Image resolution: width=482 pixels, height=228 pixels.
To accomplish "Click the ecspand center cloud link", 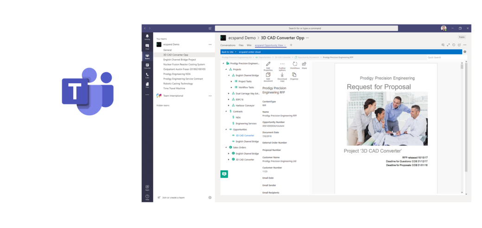I will 250,52.
